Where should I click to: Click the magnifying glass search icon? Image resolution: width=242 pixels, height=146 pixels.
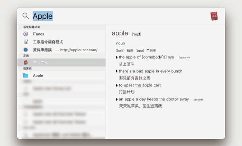26,16
